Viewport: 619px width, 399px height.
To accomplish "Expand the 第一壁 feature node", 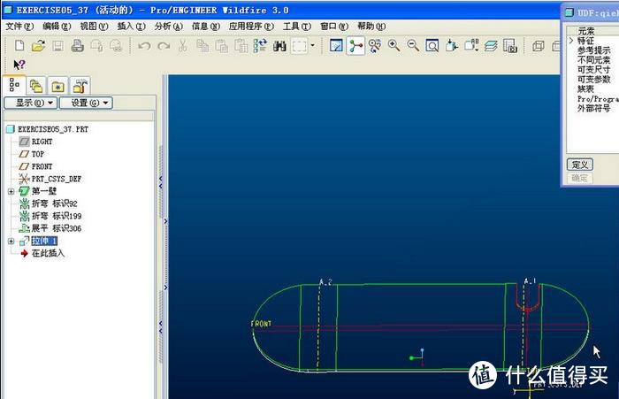I will [x=11, y=191].
